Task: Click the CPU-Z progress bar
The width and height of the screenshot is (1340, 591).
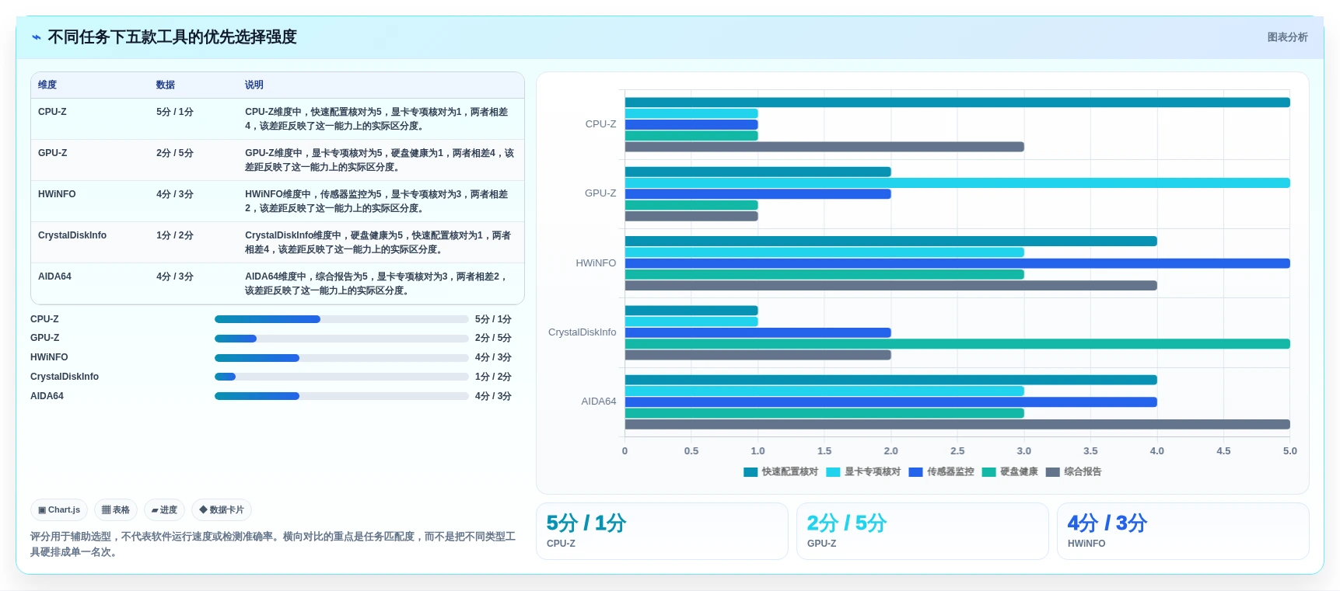Action: pyautogui.click(x=341, y=319)
